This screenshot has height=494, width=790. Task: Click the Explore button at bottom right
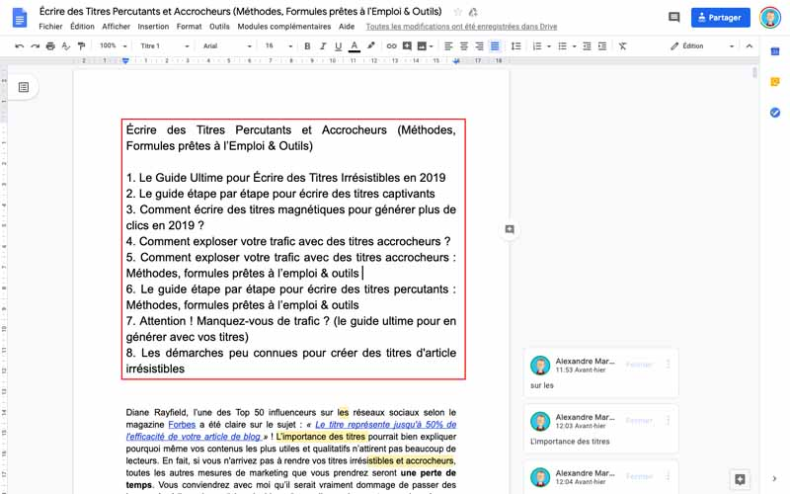740,479
